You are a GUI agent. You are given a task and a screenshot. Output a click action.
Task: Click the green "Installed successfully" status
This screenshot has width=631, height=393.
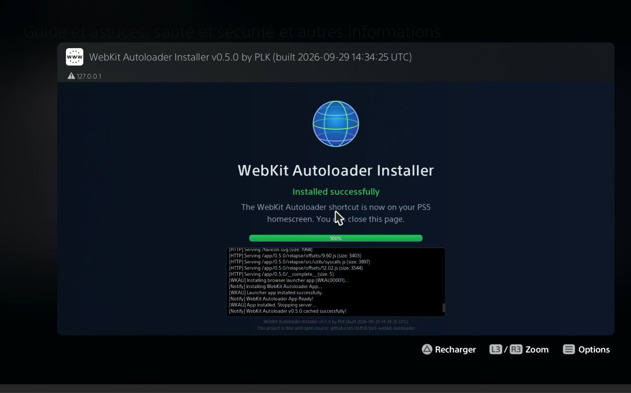336,191
